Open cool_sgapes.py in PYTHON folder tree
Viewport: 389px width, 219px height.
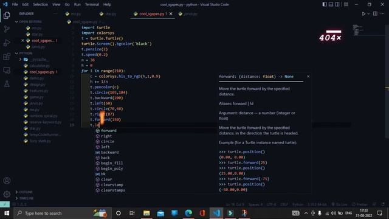click(42, 72)
